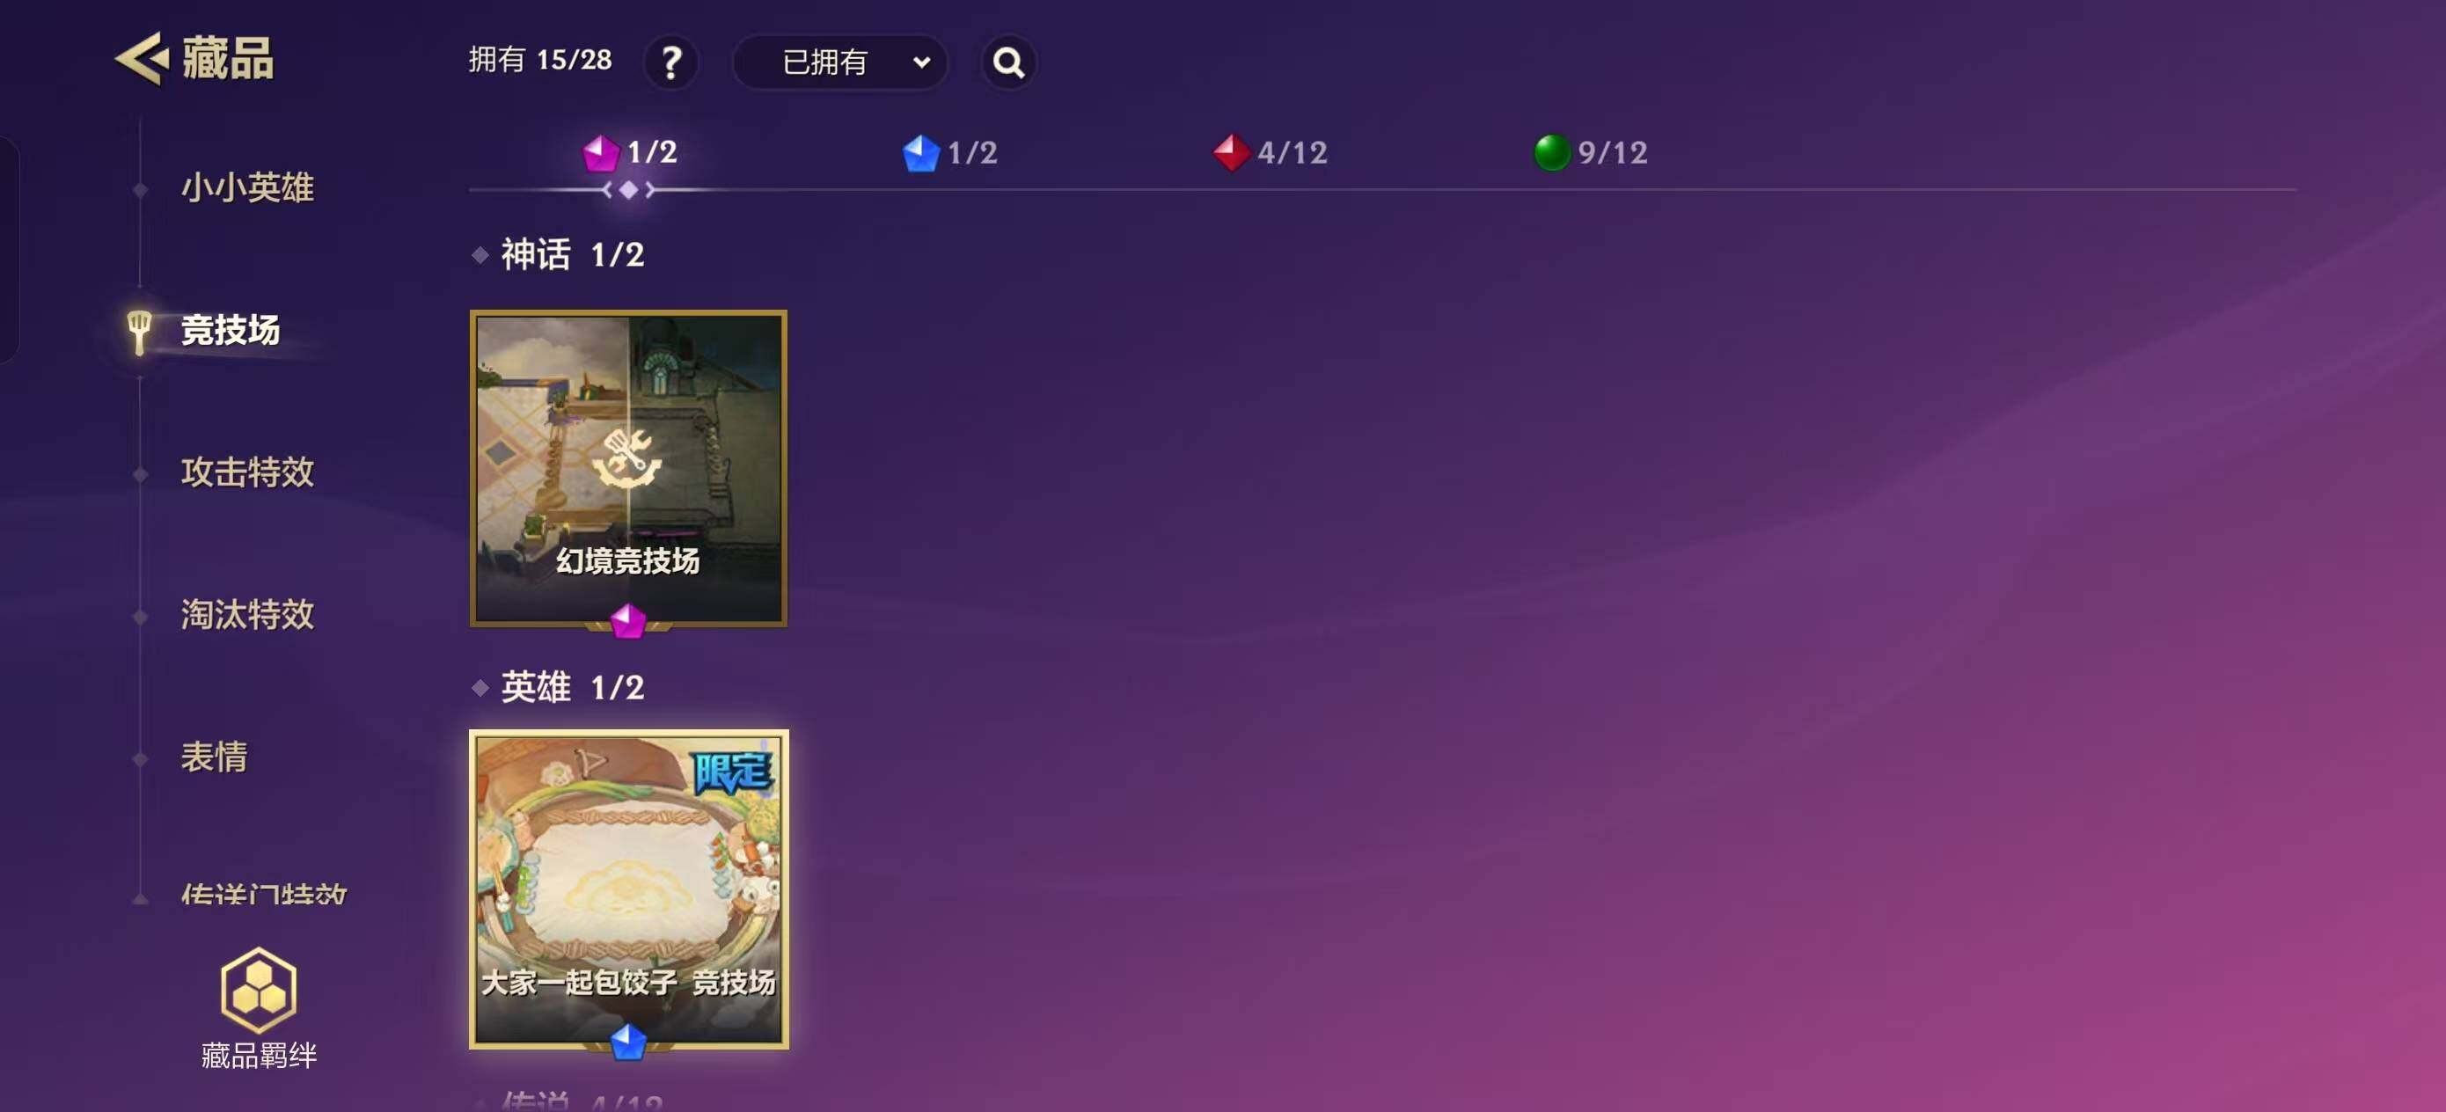Select the blue gem 1/2 filter
The height and width of the screenshot is (1112, 2446).
pyautogui.click(x=949, y=152)
